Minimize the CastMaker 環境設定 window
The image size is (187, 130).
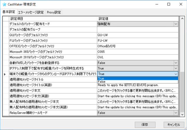tap(157, 4)
